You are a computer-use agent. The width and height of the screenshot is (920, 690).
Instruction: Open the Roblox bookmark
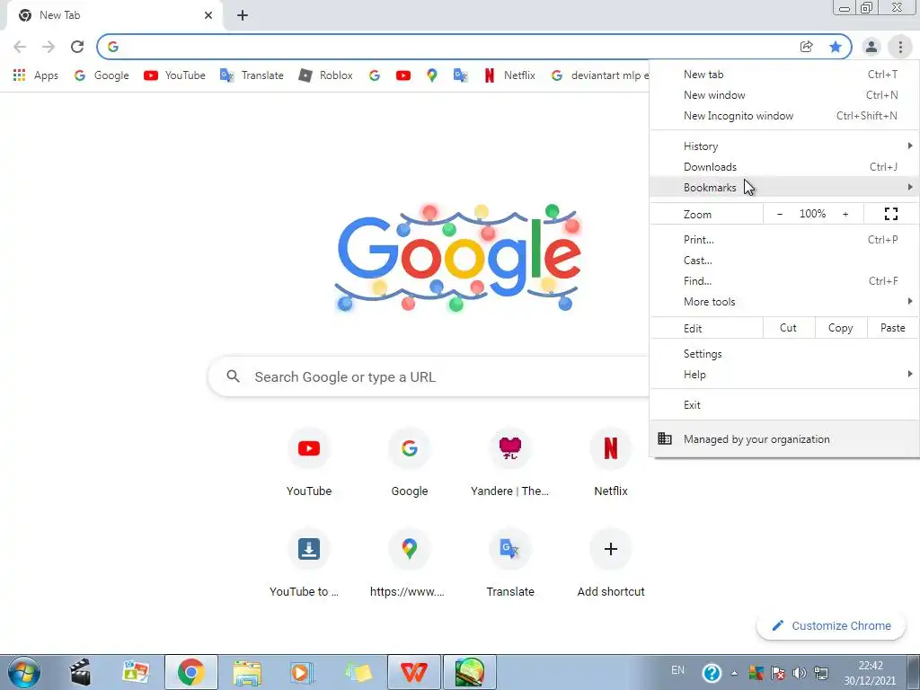[x=325, y=75]
